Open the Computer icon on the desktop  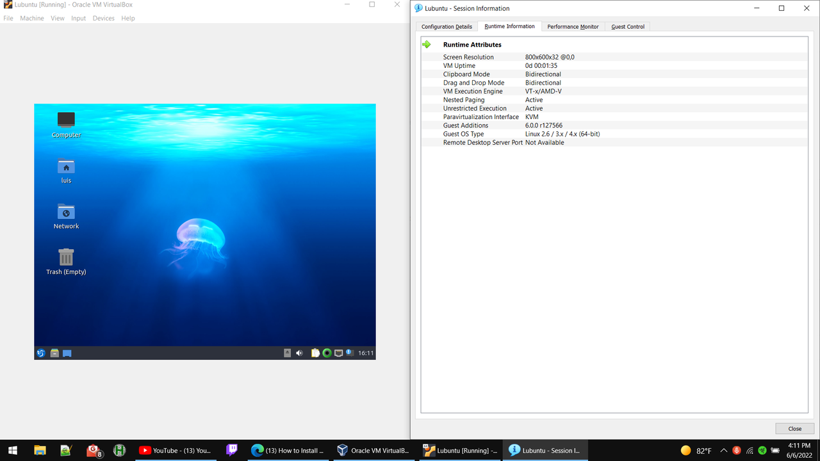(x=65, y=123)
